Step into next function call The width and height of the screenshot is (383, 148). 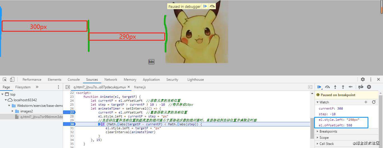[335, 87]
